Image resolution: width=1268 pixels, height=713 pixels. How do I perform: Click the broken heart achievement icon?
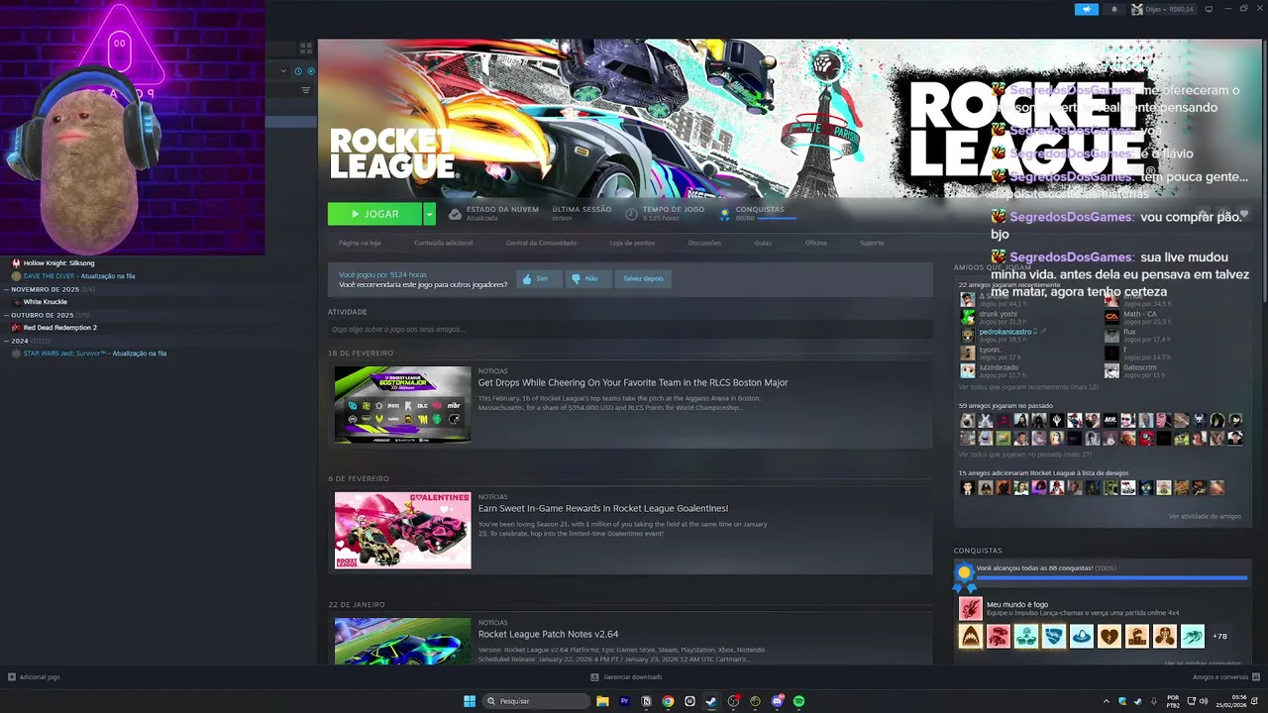pos(1109,636)
